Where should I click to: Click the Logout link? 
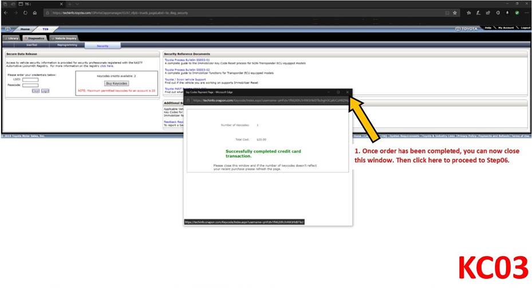click(x=525, y=28)
